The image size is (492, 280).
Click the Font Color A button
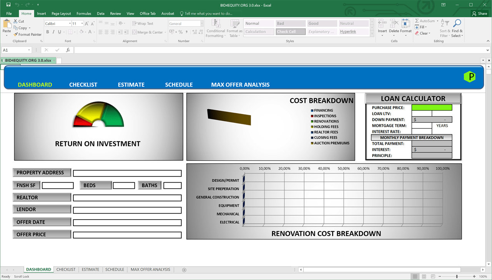click(90, 32)
